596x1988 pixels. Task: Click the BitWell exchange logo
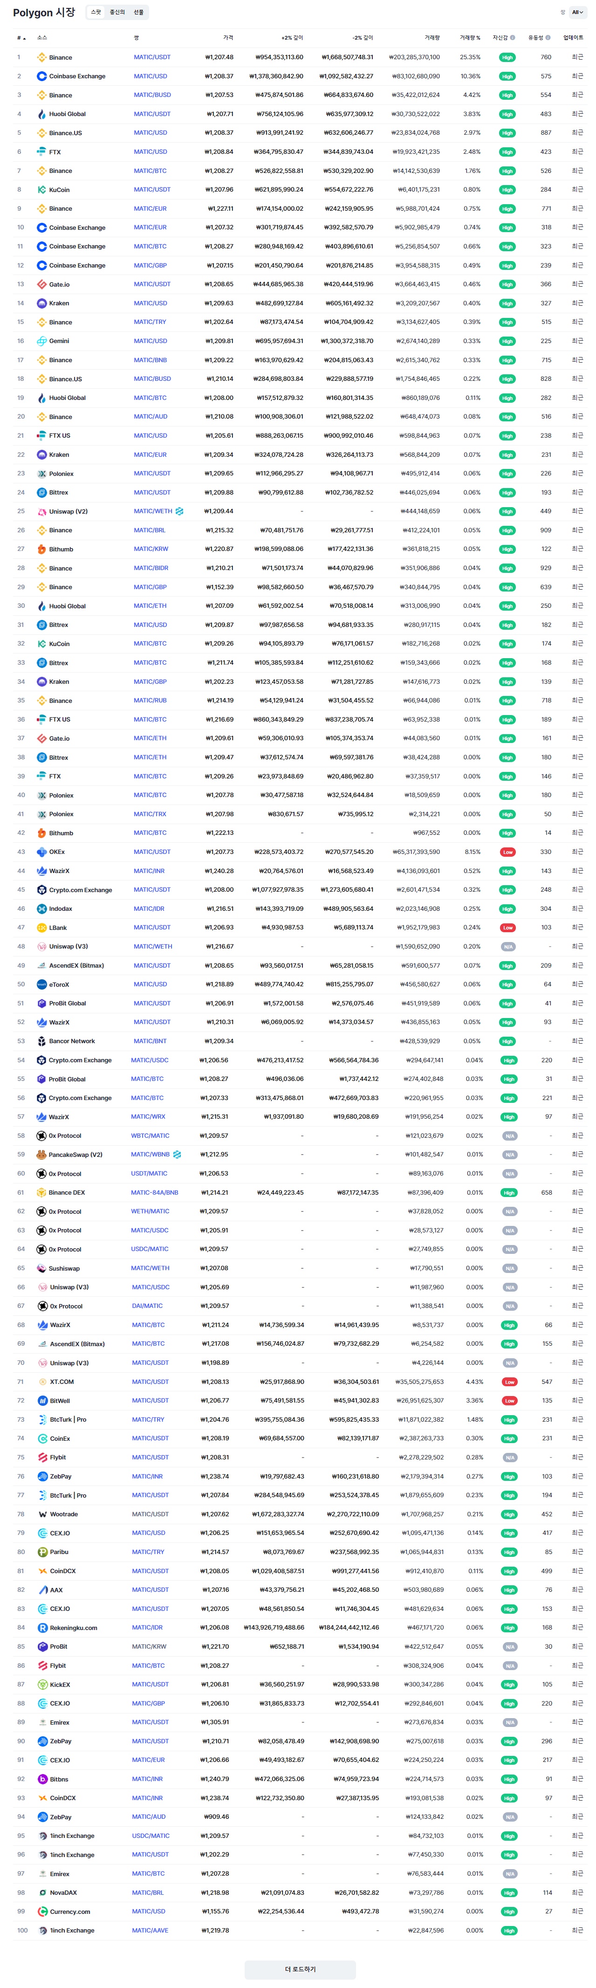pos(42,1401)
